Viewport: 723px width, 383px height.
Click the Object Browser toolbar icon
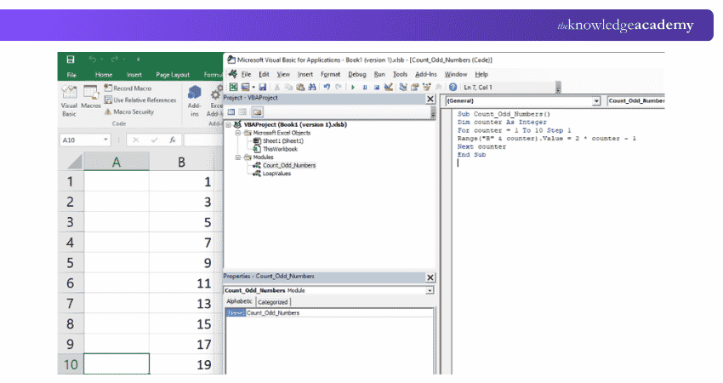tap(426, 87)
